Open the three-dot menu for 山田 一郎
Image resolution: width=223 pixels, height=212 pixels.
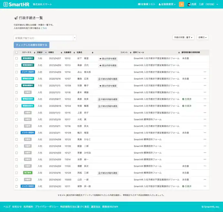[205, 179]
